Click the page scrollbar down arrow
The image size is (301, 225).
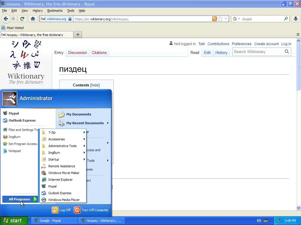point(298,208)
